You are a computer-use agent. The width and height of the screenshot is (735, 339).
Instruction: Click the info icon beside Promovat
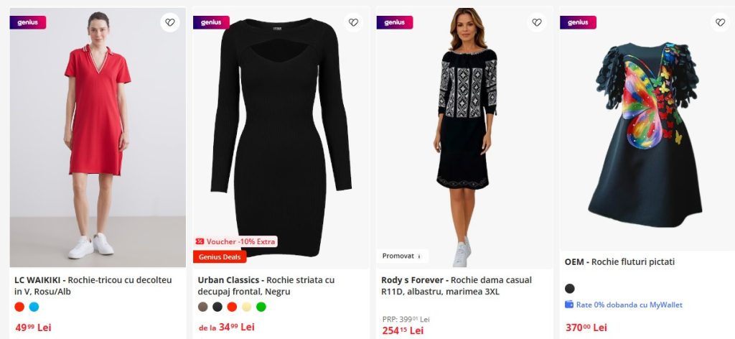420,256
